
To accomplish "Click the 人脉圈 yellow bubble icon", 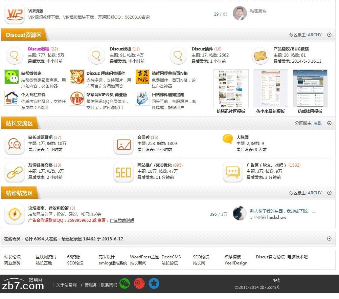I will pos(228,139).
